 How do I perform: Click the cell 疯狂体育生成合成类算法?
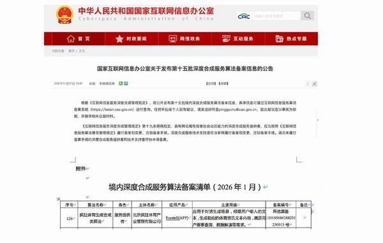(x=96, y=218)
